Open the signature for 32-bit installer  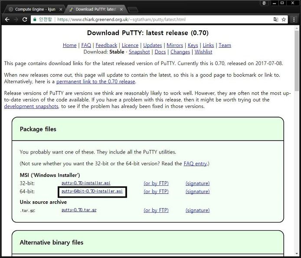197,183
